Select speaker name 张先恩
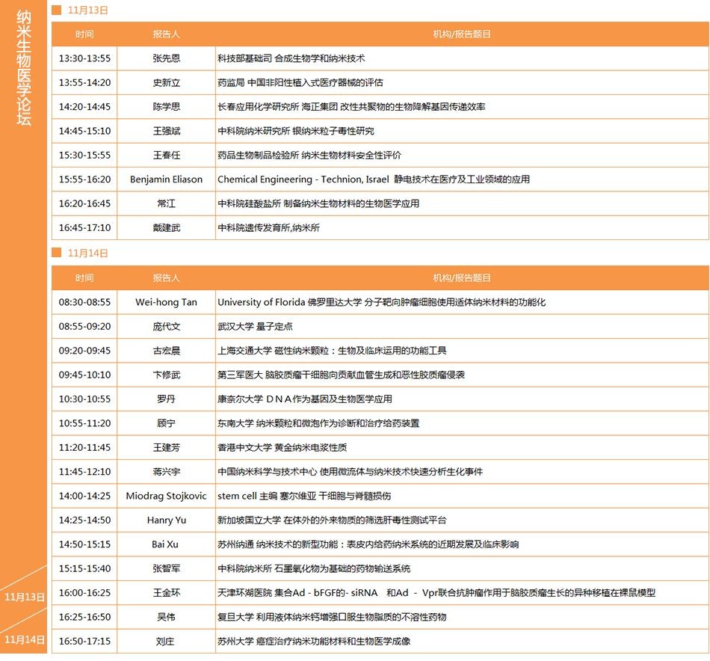The height and width of the screenshot is (661, 710). click(166, 58)
